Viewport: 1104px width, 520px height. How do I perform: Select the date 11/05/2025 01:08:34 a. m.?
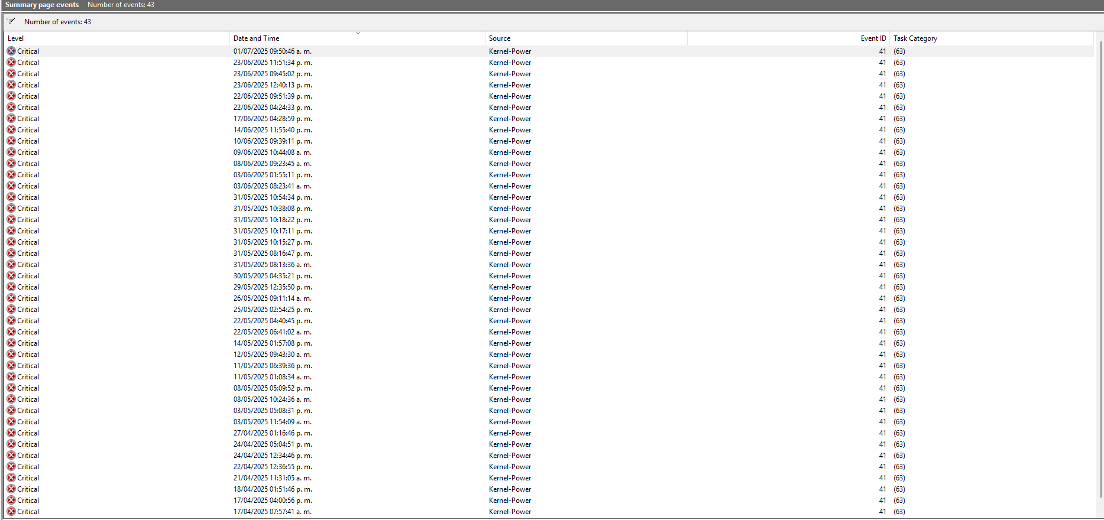(x=273, y=377)
